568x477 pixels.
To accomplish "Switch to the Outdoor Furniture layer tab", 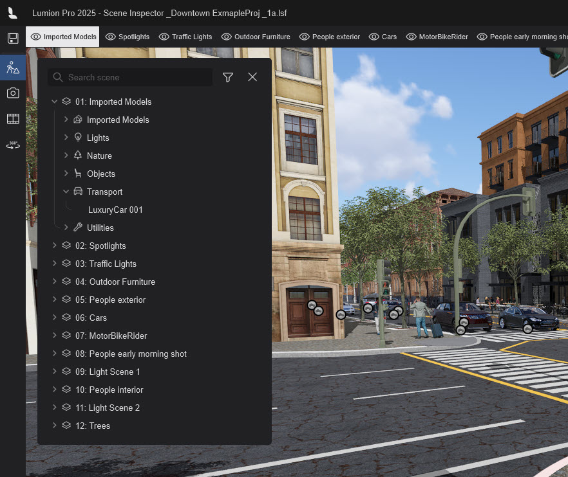I will tap(261, 37).
